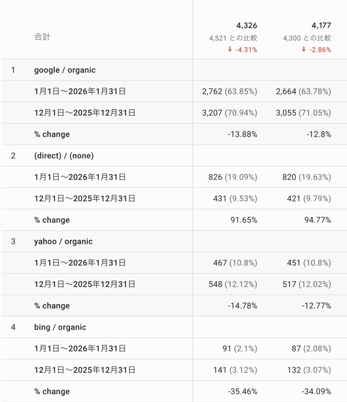The image size is (347, 402).
Task: Click the 4,521 との比較 comparison text
Action: click(233, 38)
